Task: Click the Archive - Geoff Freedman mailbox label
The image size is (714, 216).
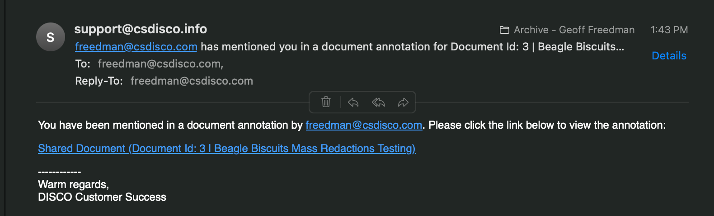Action: coord(574,30)
